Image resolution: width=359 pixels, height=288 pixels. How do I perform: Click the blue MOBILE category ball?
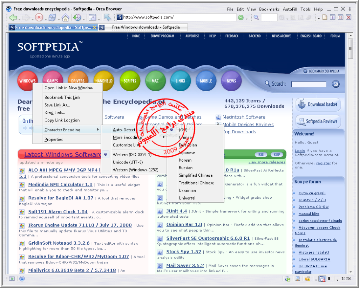click(x=206, y=81)
